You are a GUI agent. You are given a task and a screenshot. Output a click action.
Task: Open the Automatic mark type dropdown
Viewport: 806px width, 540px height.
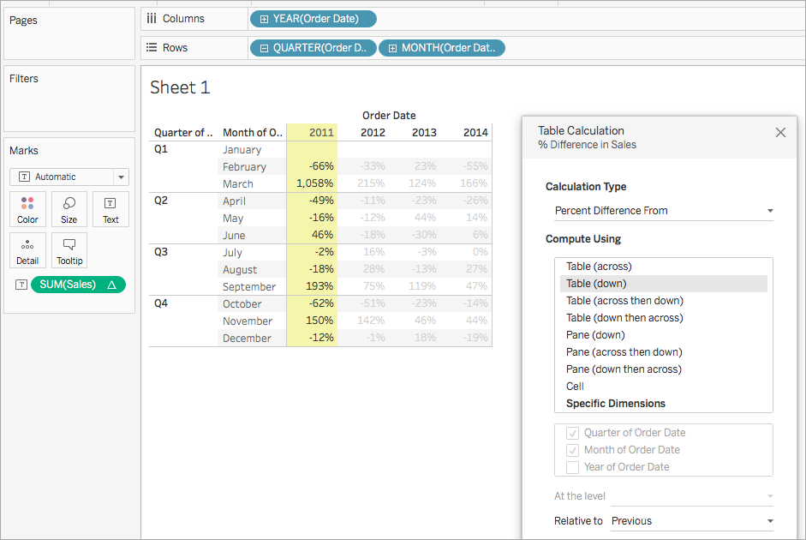(x=69, y=177)
